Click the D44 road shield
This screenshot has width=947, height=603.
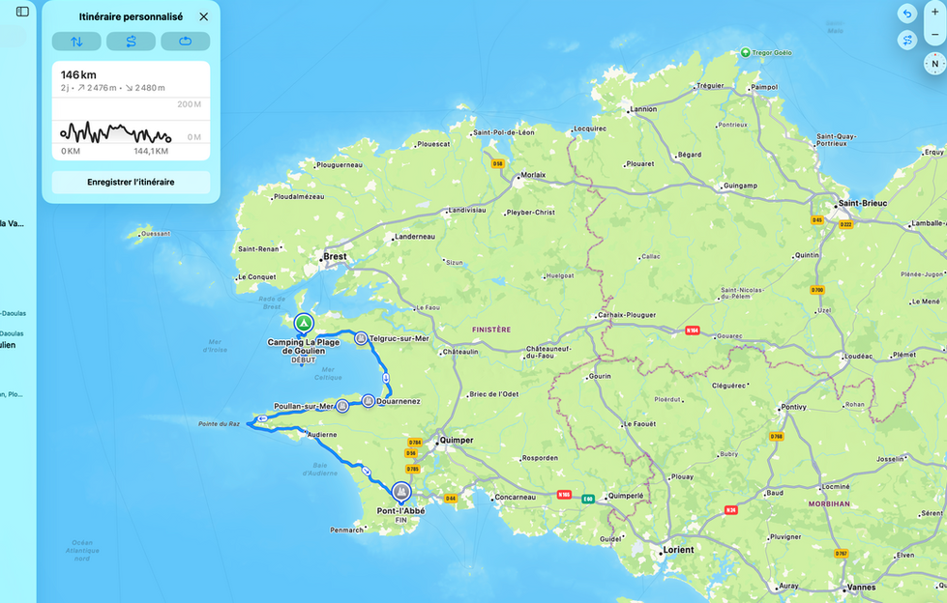451,499
